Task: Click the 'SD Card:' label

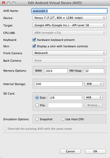Action: [x=9, y=94]
